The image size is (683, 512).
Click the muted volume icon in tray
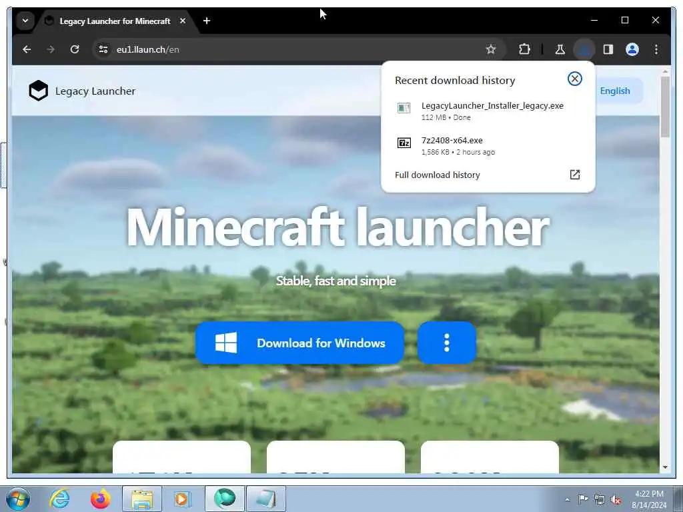616,499
